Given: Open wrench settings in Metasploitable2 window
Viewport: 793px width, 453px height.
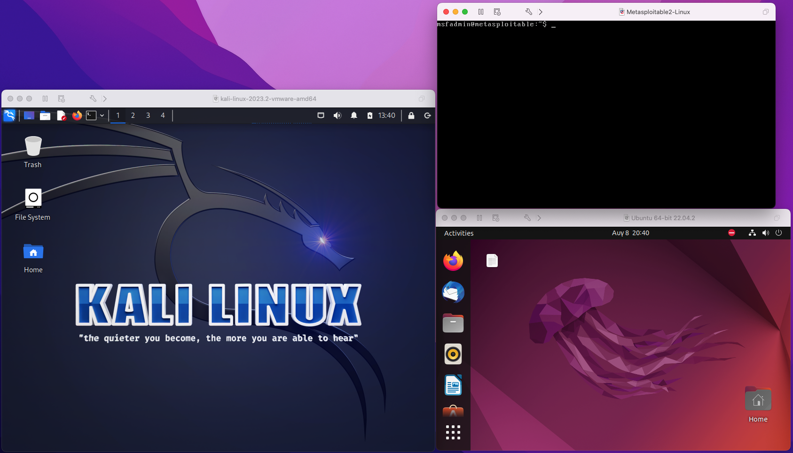Looking at the screenshot, I should pos(529,12).
